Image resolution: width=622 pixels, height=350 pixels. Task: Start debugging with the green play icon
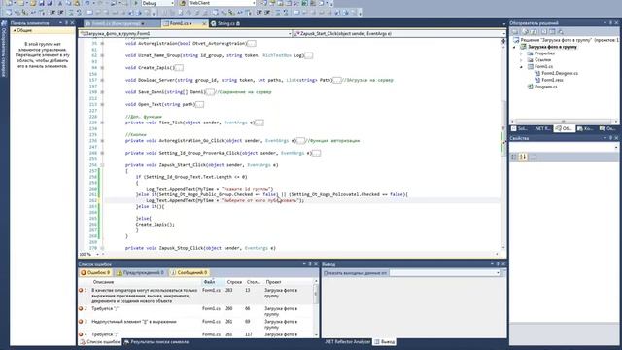(136, 3)
